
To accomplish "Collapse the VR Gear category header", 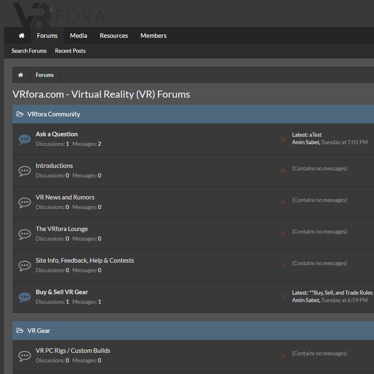I will [20, 331].
